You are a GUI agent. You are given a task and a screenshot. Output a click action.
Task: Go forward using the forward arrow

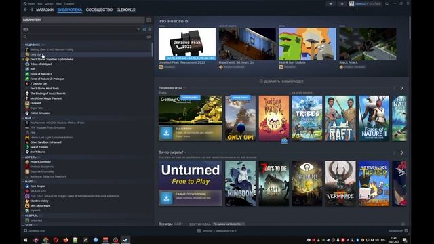pos(31,9)
